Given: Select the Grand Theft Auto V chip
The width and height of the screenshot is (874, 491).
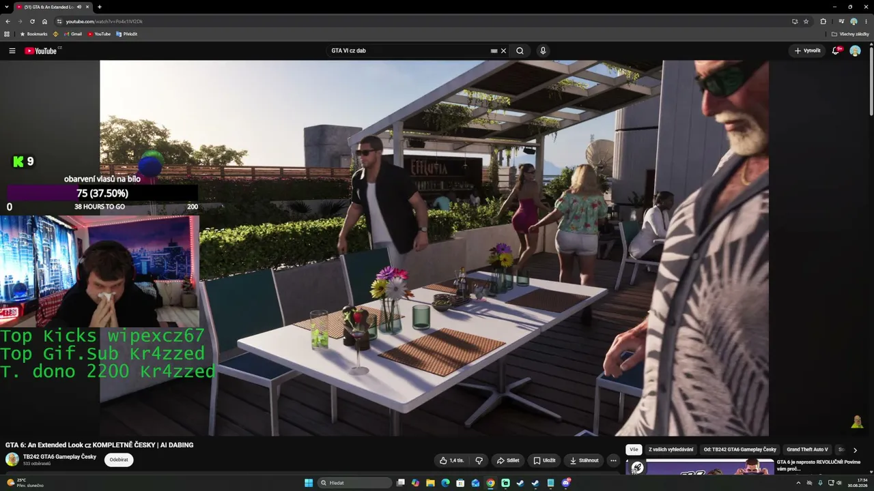Looking at the screenshot, I should click(807, 449).
